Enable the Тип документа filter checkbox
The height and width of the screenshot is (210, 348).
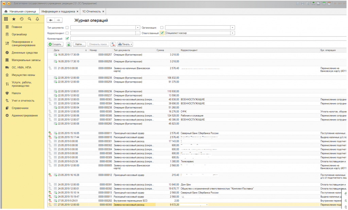(67, 28)
